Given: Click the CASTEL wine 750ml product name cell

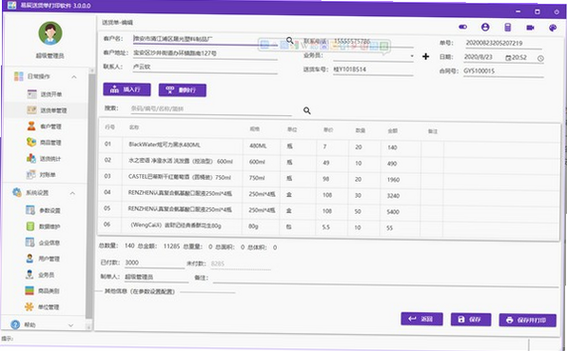Looking at the screenshot, I should coord(183,178).
